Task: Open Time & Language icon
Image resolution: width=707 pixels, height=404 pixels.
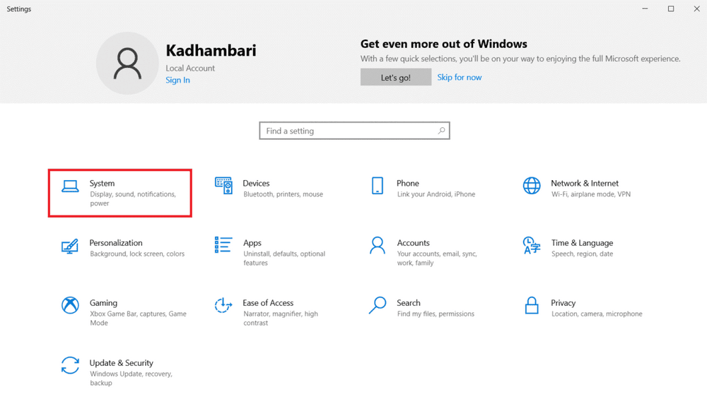Action: tap(532, 245)
